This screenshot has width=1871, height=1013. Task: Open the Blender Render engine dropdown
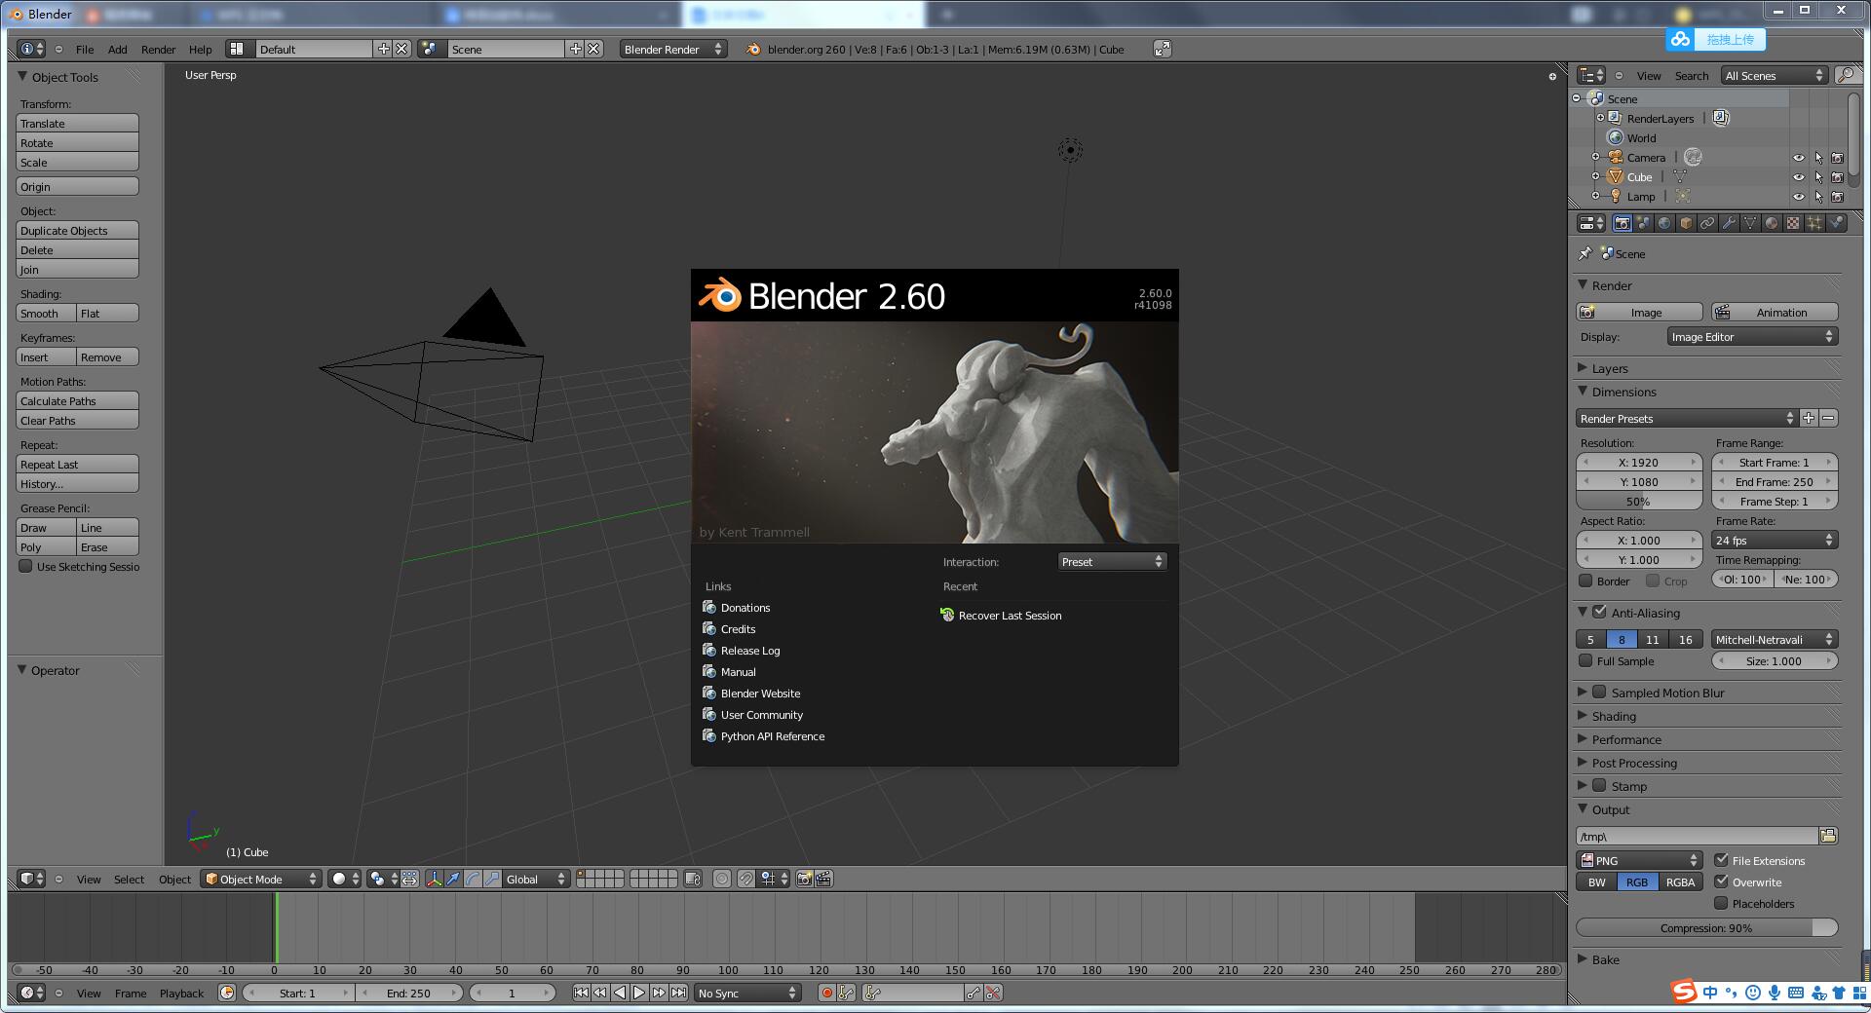coord(672,49)
